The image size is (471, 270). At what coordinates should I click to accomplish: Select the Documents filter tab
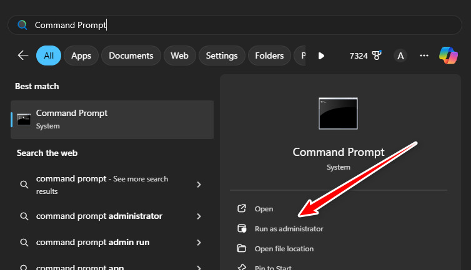(131, 55)
